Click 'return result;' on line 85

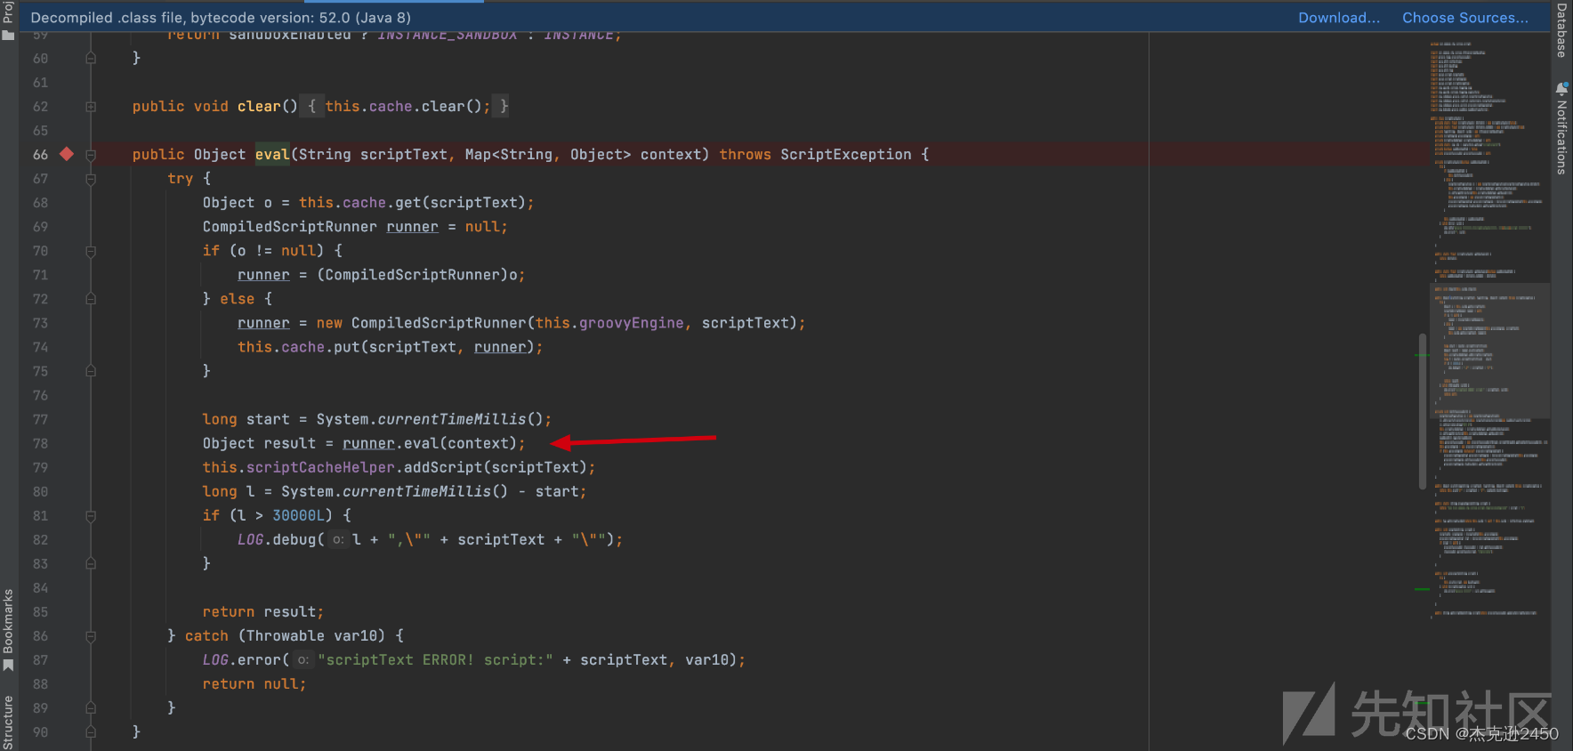point(263,611)
